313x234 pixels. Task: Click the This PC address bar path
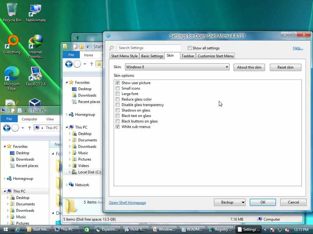coord(47,128)
